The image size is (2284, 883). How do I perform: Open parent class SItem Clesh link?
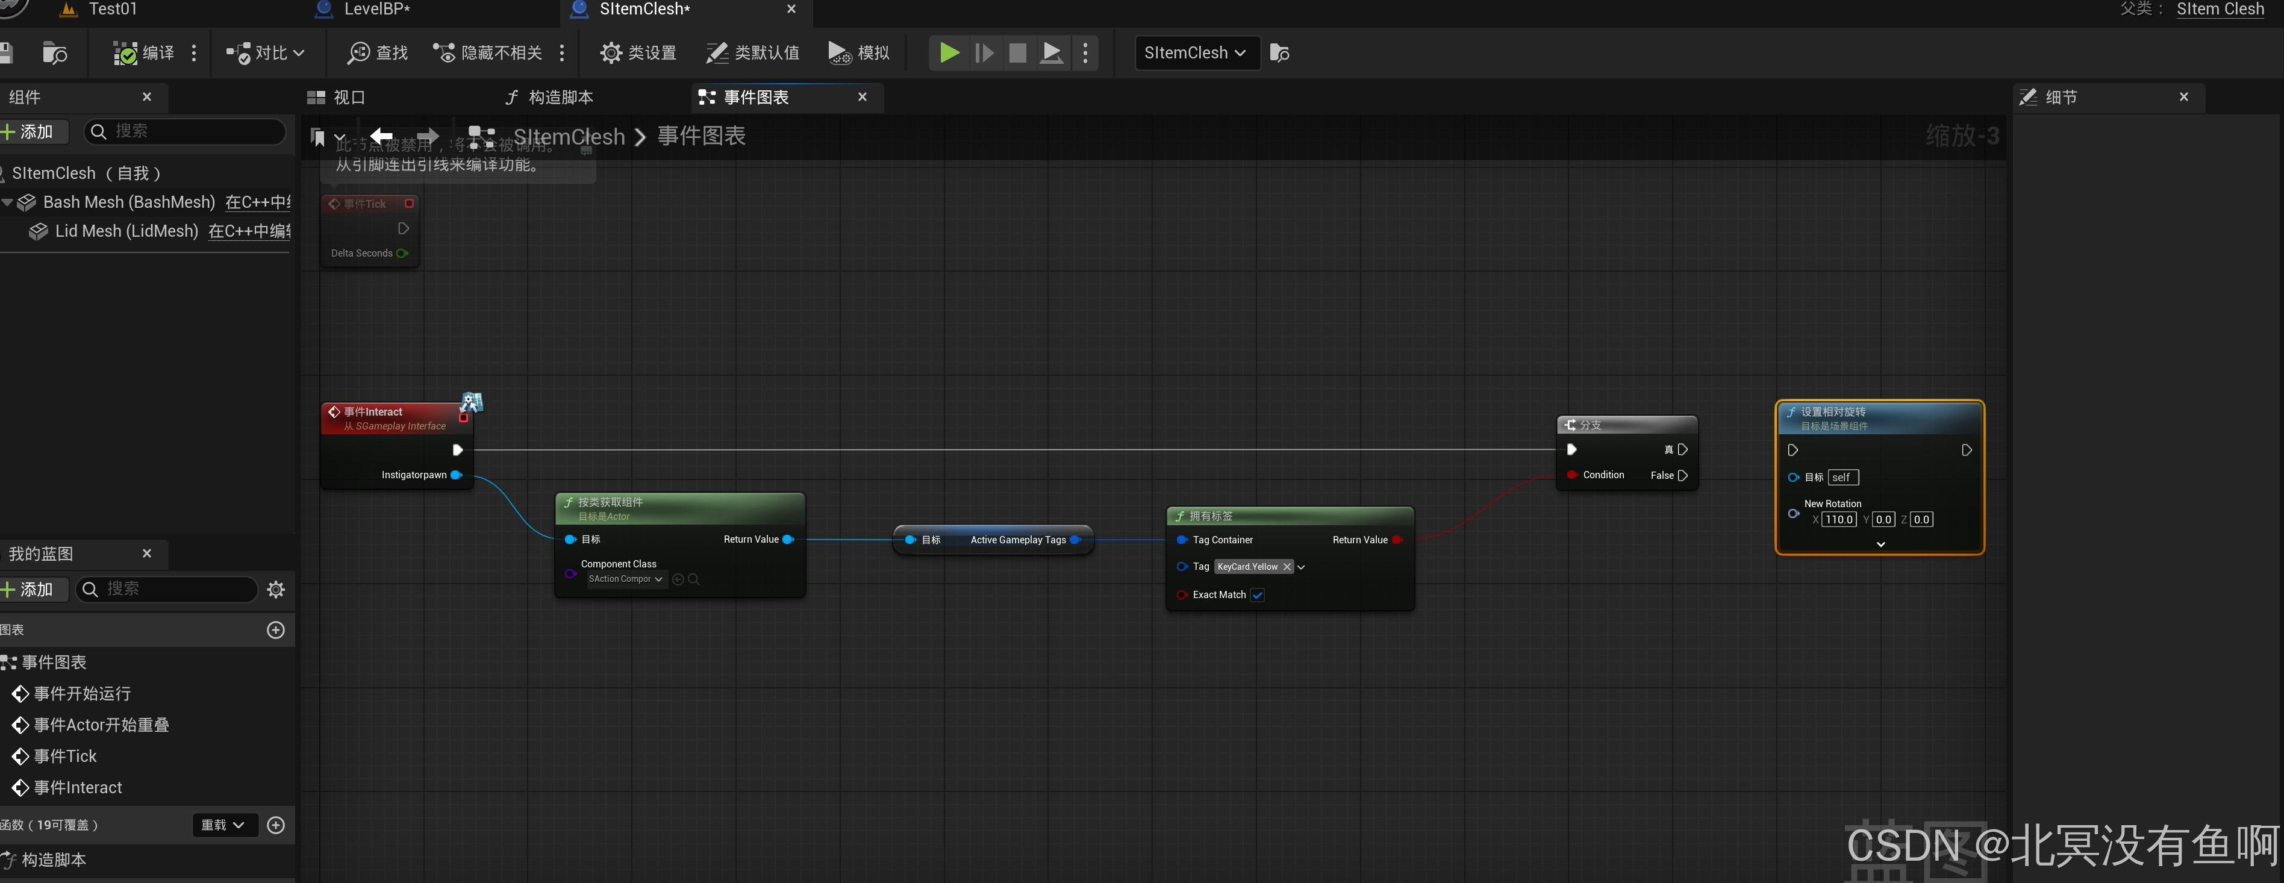(x=2220, y=10)
